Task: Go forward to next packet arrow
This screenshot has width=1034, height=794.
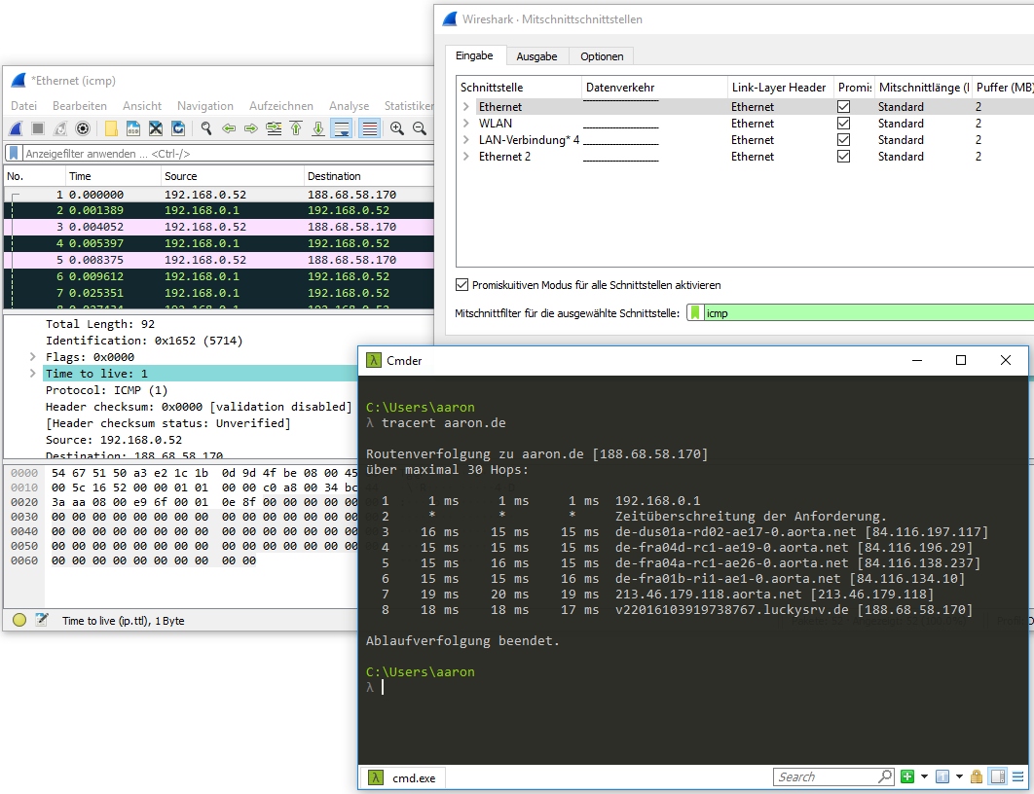Action: click(250, 128)
